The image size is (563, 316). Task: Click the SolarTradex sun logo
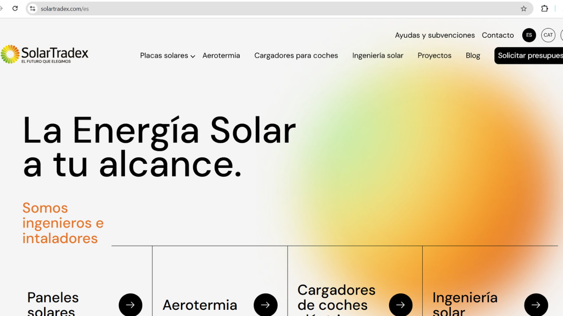(x=45, y=54)
